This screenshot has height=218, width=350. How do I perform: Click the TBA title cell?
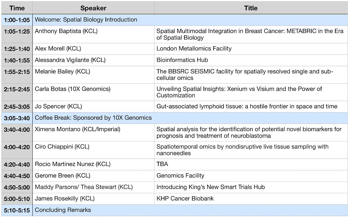[x=162, y=164]
